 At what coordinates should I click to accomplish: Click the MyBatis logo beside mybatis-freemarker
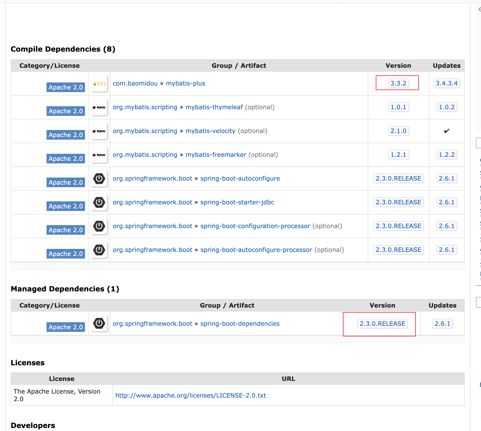click(x=99, y=155)
